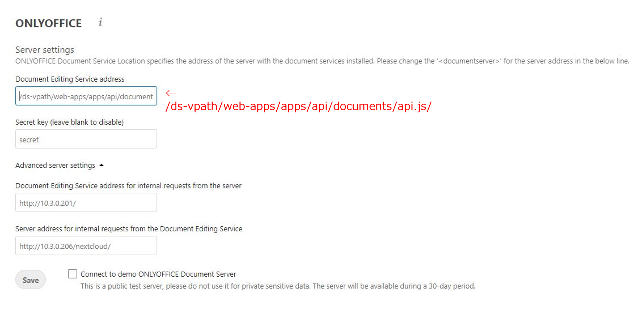Click the http://10.3.0.206/nextcloud/ address field

point(86,246)
